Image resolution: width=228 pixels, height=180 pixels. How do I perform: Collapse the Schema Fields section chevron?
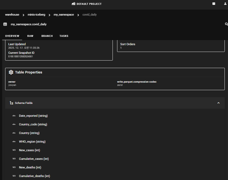[219, 103]
